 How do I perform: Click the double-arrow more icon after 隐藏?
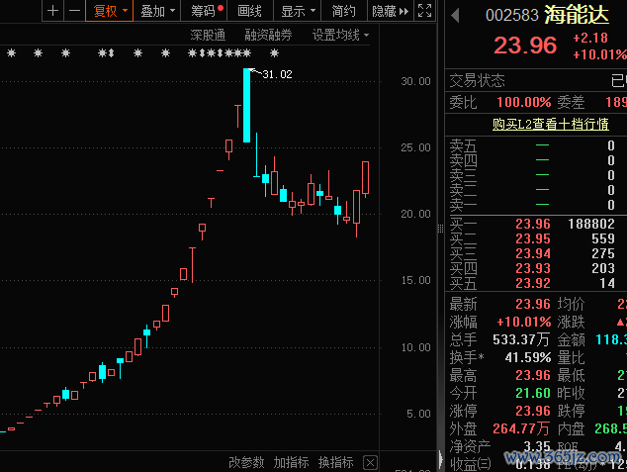403,11
